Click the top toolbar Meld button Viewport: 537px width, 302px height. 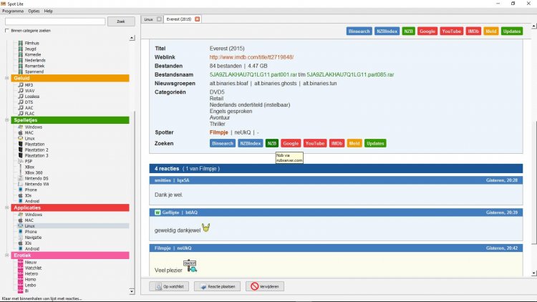(490, 31)
